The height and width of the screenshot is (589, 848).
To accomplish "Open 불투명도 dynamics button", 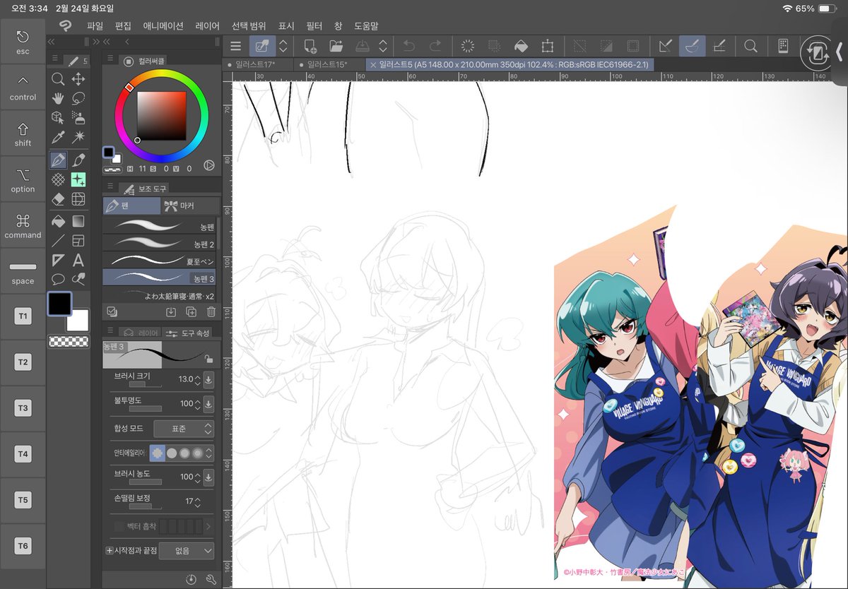I will coord(208,404).
